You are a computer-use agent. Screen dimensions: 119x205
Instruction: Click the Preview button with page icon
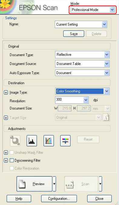click(35, 184)
